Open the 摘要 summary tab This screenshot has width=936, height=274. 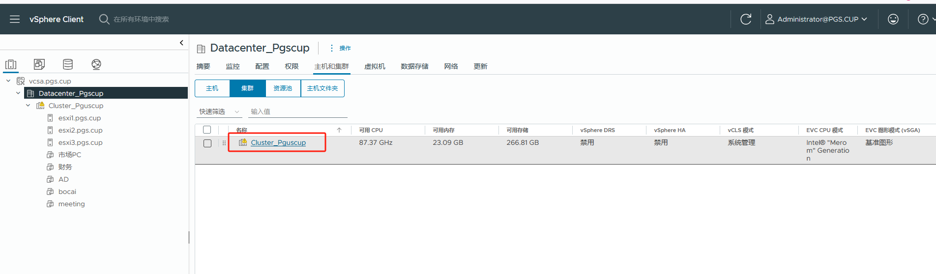pos(203,66)
